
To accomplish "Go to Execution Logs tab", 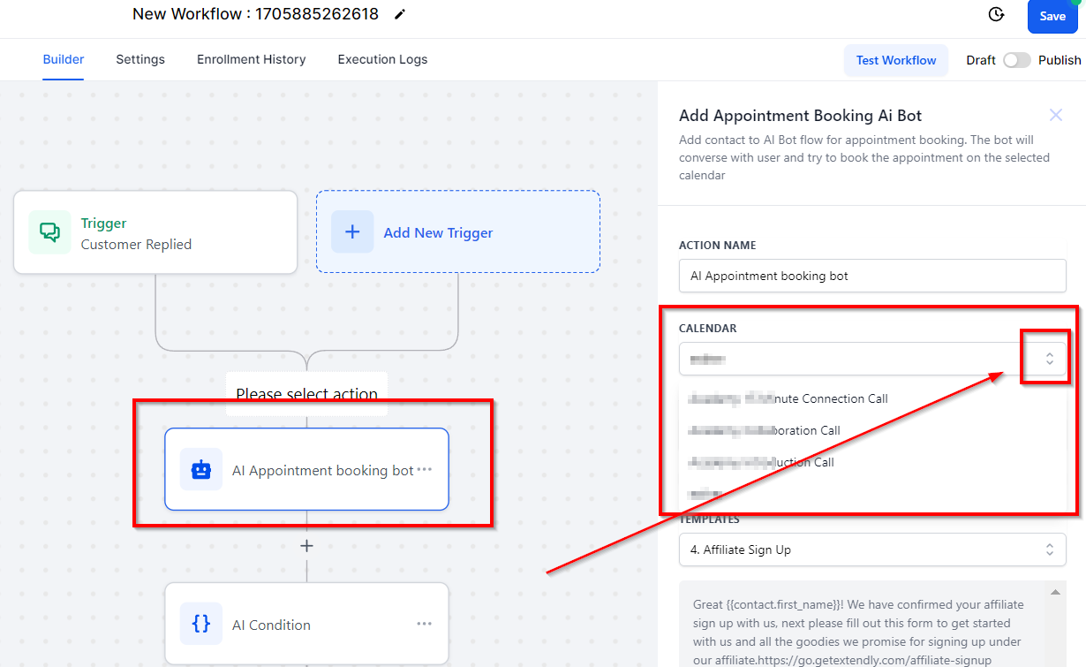I will [x=382, y=59].
